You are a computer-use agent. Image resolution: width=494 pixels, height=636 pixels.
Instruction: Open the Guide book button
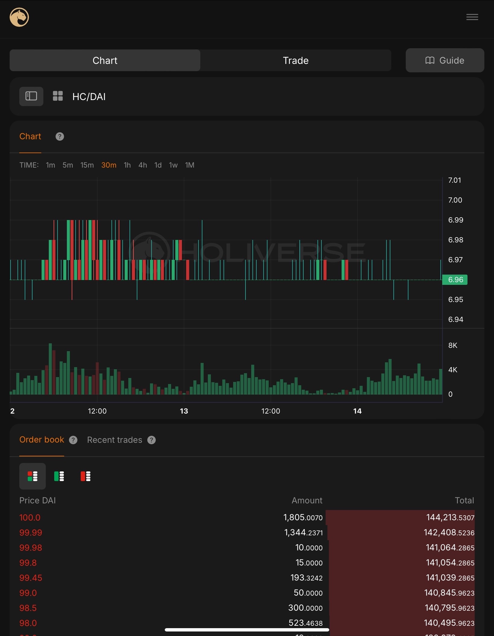(445, 60)
